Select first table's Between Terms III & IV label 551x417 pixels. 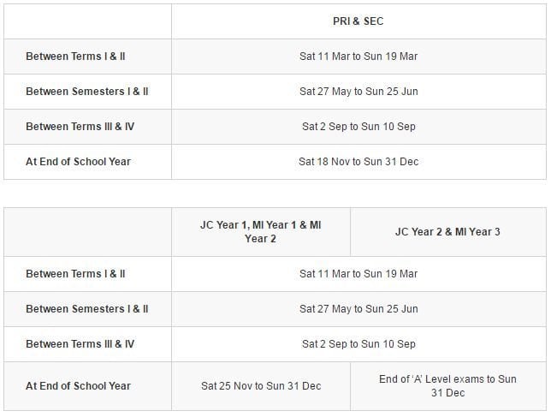click(x=80, y=127)
